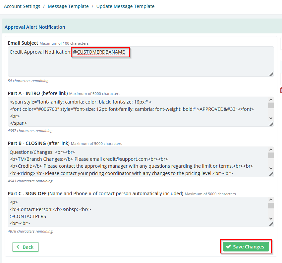This screenshot has width=282, height=263.
Task: Click the Update Message Template breadcrumb
Action: (125, 6)
